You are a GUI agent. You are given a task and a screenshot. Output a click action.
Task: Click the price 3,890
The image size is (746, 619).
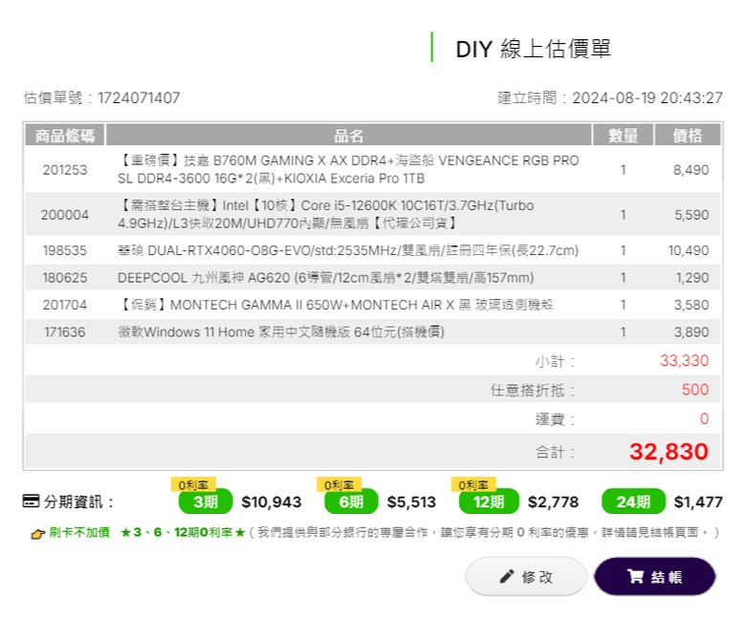[x=691, y=331]
